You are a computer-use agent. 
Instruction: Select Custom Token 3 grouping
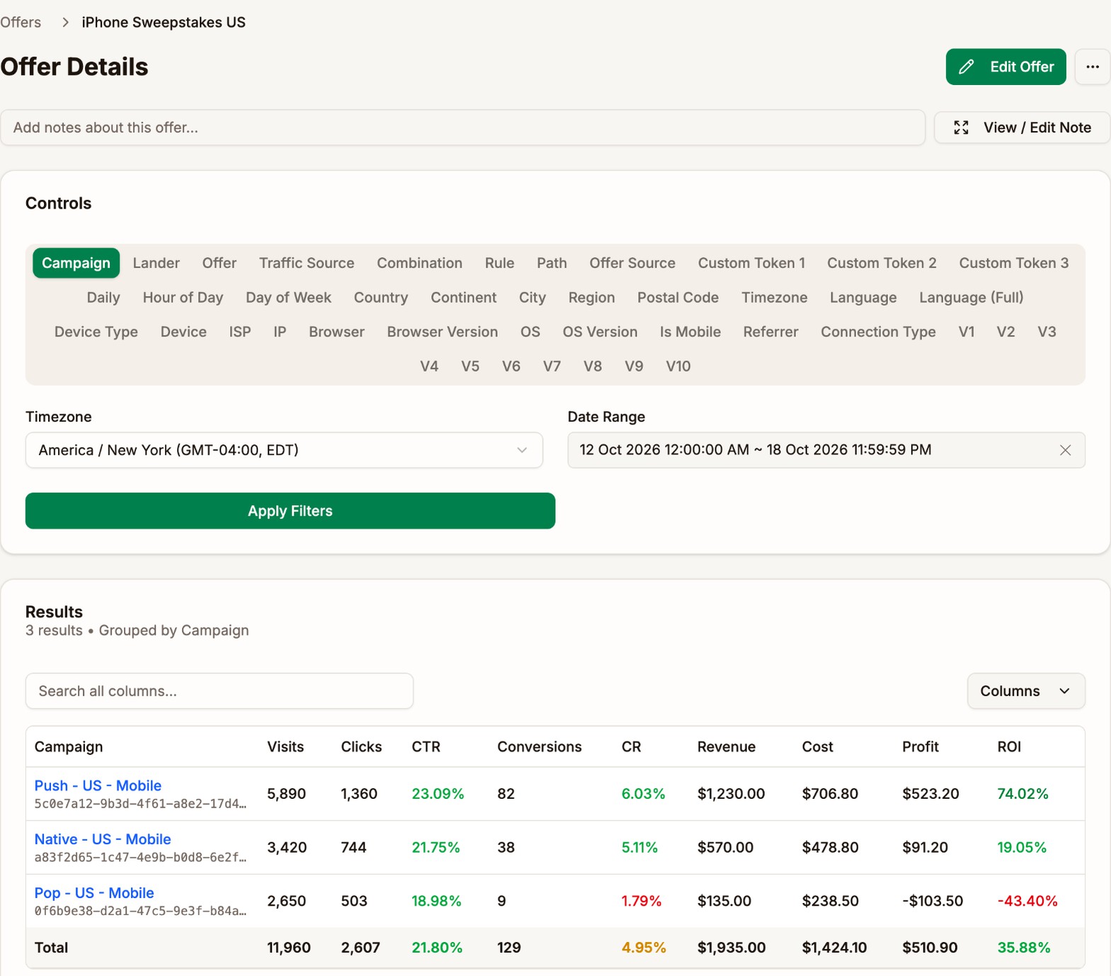pos(1014,263)
